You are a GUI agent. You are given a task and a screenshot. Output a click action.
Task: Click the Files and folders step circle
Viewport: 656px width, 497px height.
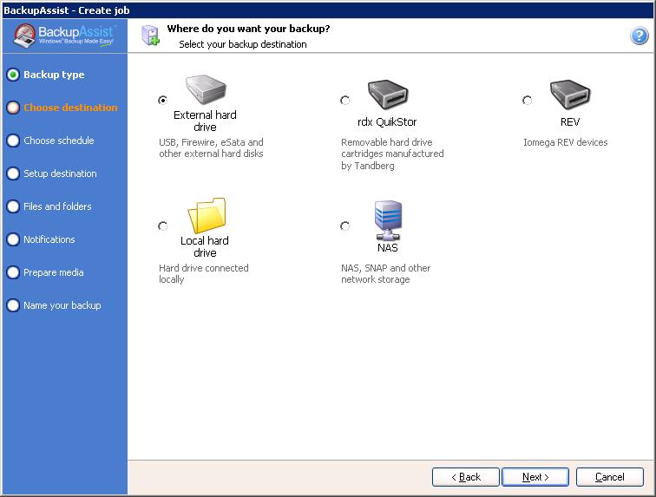(x=13, y=206)
